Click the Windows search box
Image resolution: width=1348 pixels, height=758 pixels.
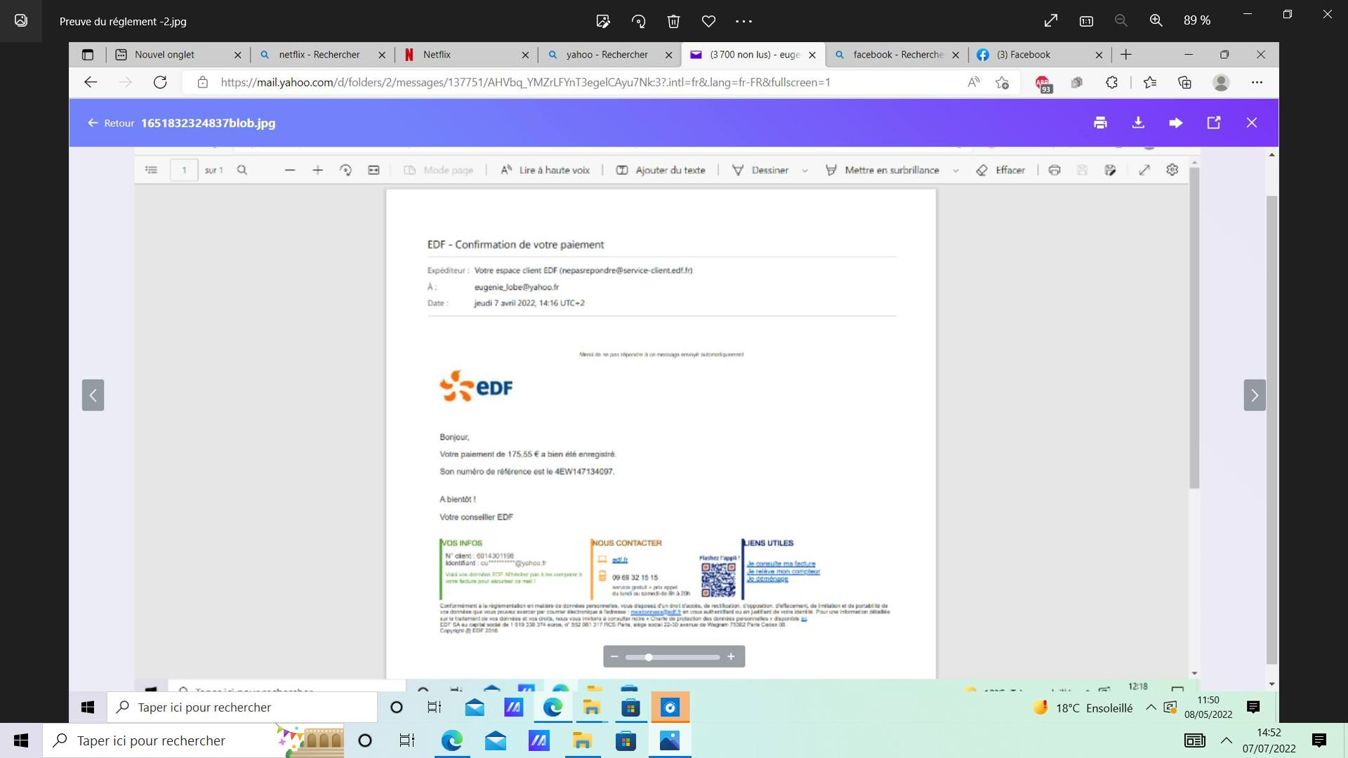[176, 740]
